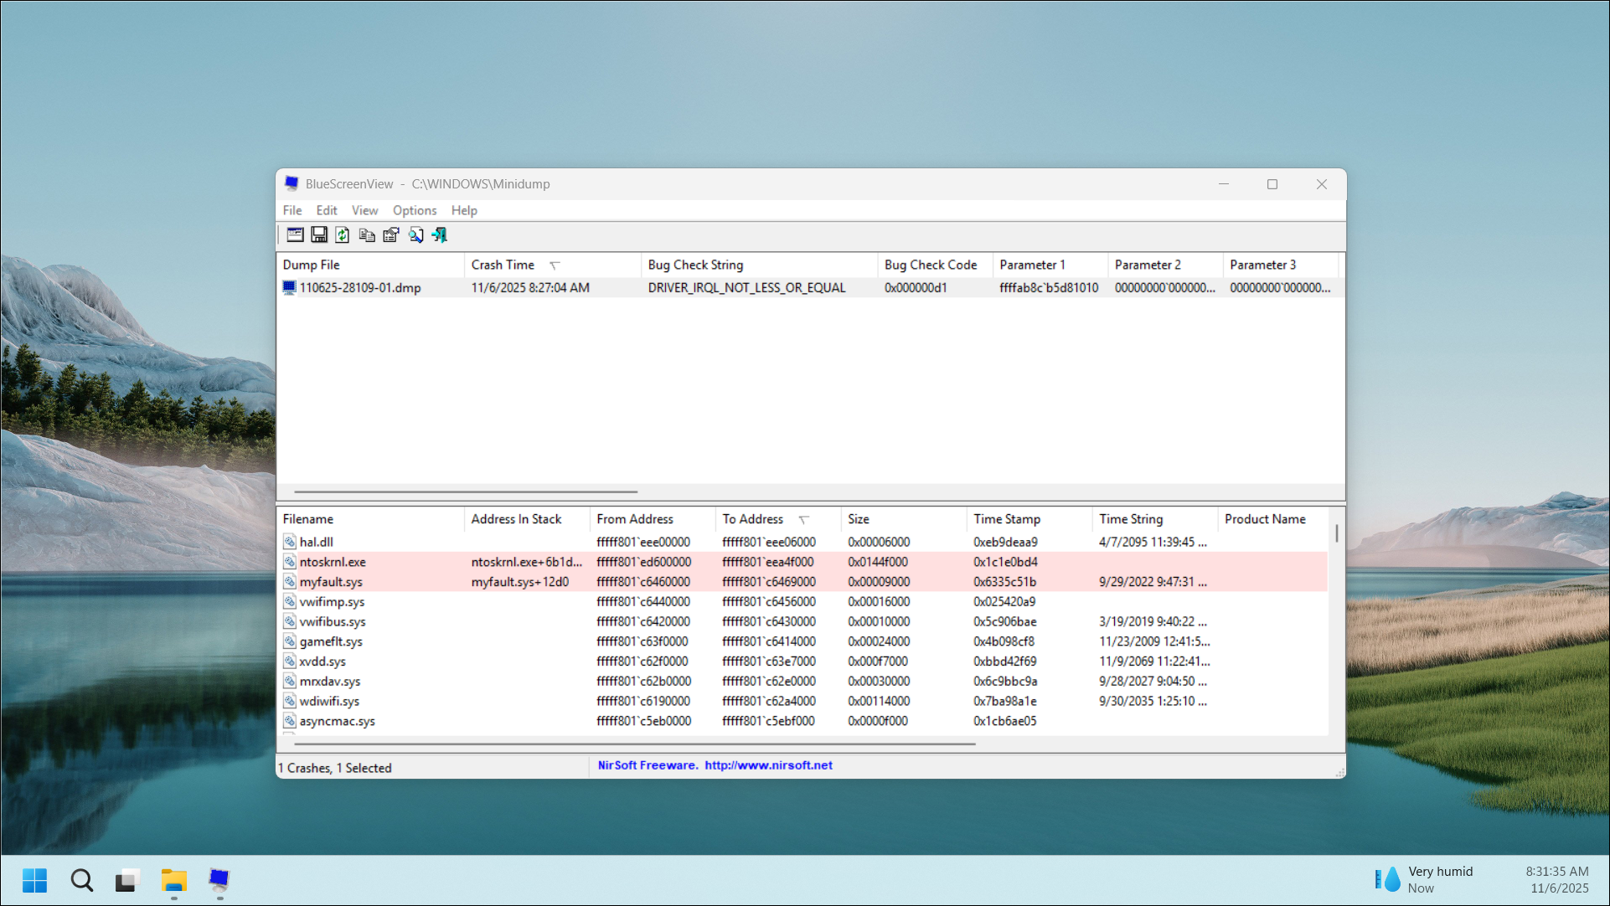Open the Windows Start menu
This screenshot has width=1610, height=906.
pos(34,880)
